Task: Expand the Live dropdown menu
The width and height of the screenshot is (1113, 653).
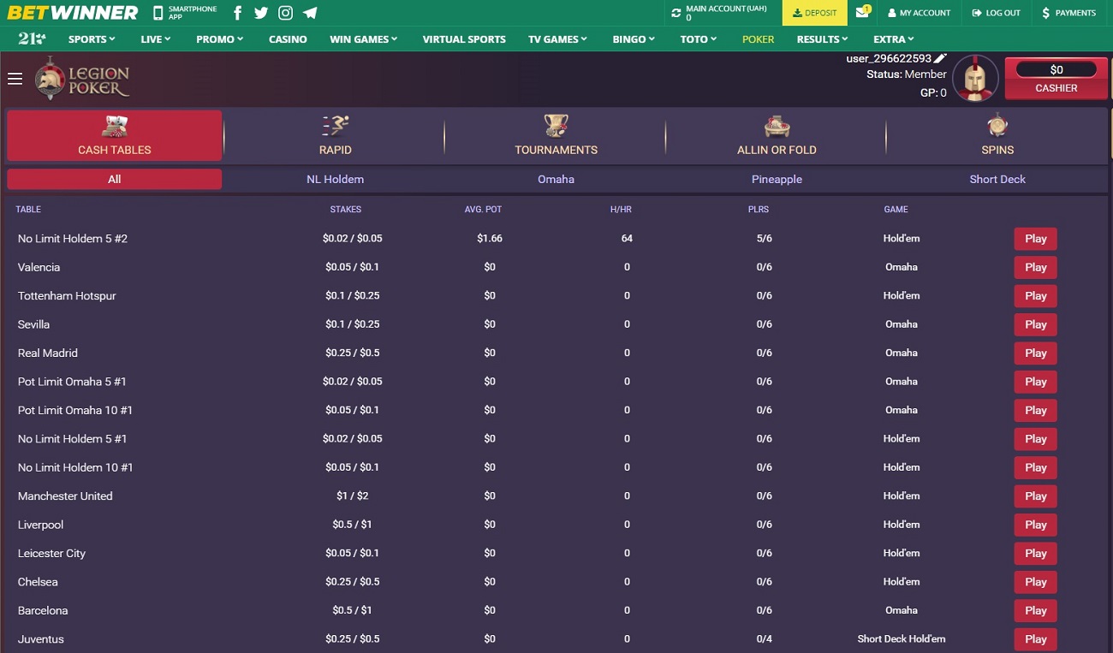Action: coord(156,39)
